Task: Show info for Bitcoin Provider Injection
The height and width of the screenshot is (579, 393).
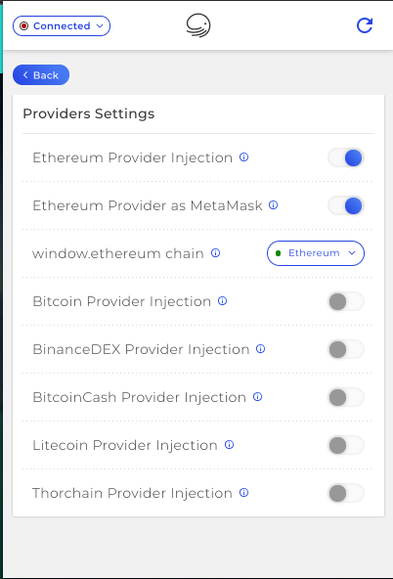Action: [222, 301]
